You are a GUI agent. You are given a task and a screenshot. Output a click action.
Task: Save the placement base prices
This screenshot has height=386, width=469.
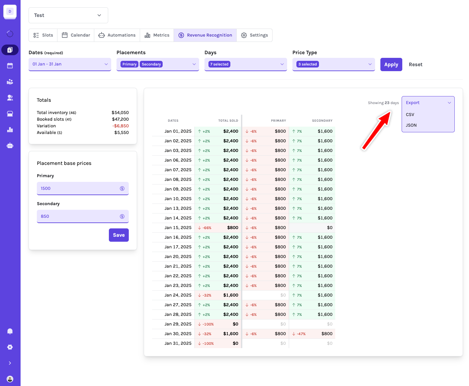[119, 235]
